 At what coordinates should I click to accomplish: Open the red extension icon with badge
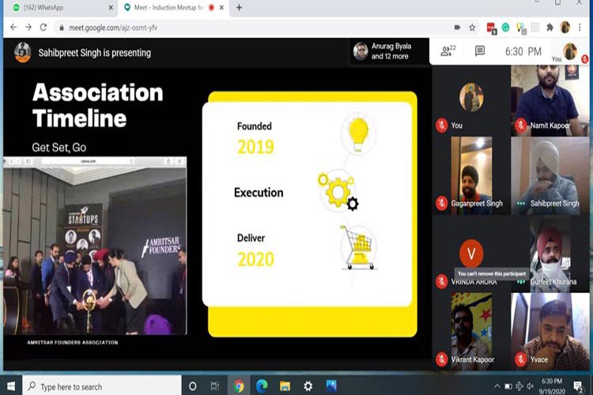[x=491, y=28]
